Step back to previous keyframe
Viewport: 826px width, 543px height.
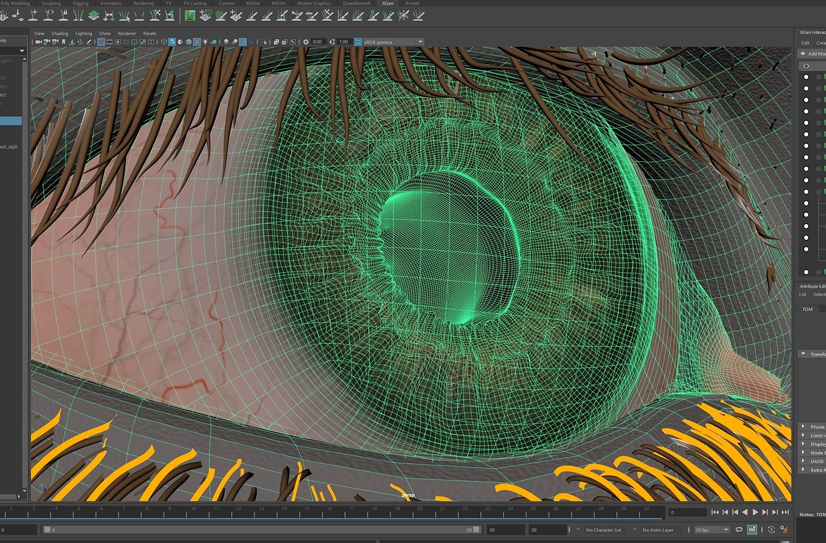[x=735, y=512]
